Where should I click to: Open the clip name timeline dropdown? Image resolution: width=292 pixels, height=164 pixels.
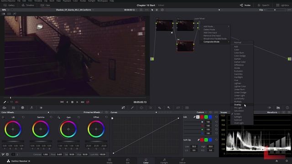(74, 10)
